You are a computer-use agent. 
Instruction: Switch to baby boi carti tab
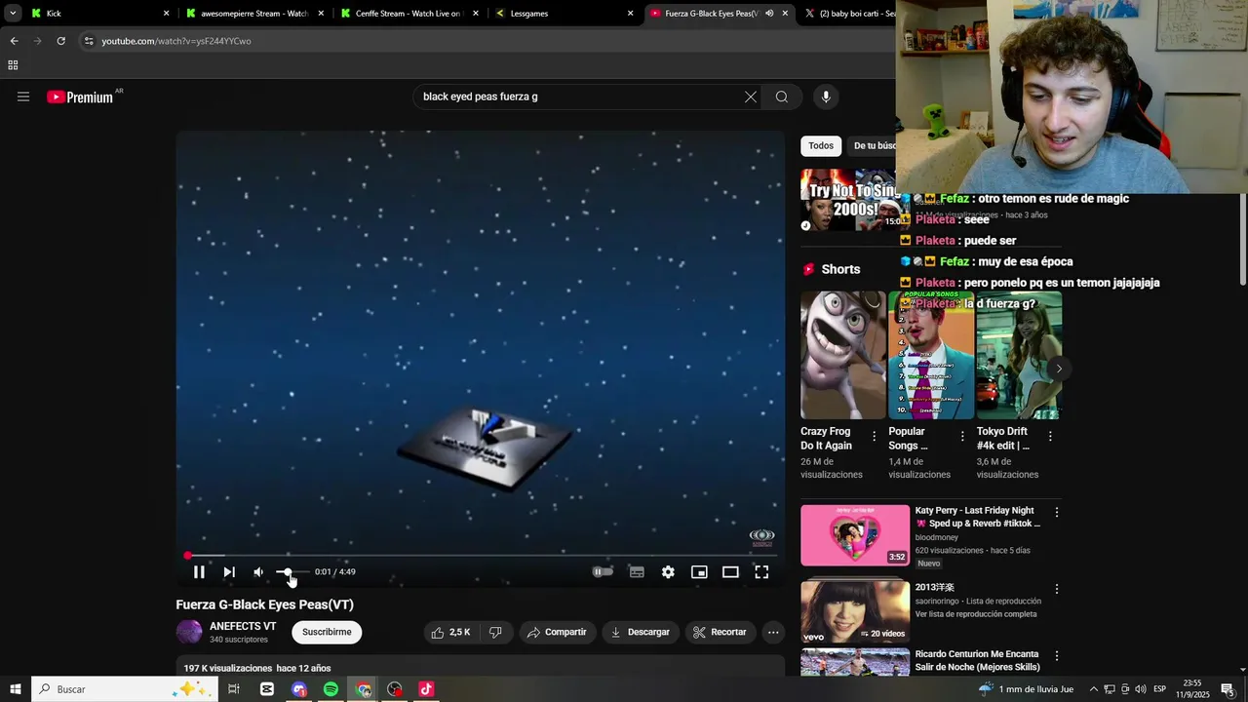click(848, 14)
